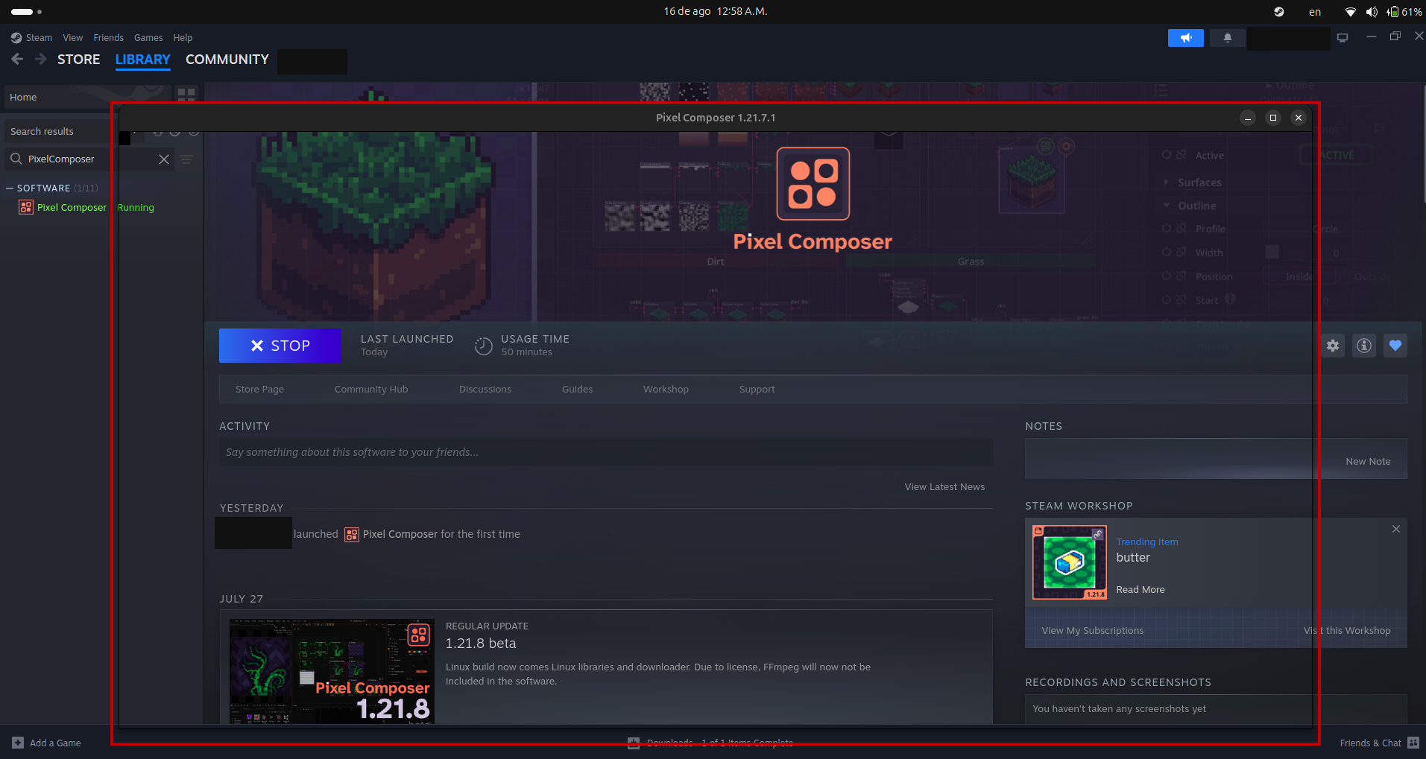The image size is (1426, 759).
Task: Open the library search filter options
Action: click(186, 159)
